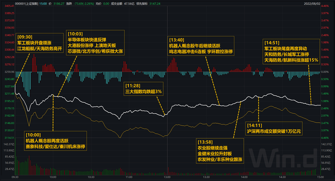Click the date 2022/08/02 in top corner
Screen dimensions: 335x181
click(x=312, y=4)
